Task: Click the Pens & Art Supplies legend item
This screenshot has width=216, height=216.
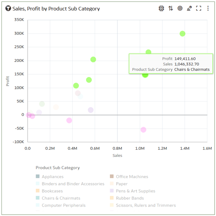Action: click(x=132, y=191)
